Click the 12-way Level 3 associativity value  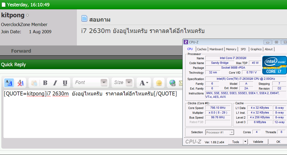coord(280,122)
